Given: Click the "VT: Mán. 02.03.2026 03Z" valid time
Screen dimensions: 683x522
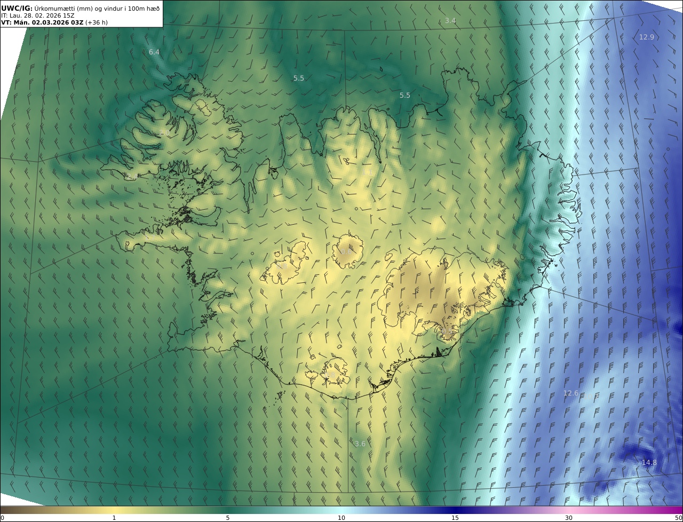Looking at the screenshot, I should pyautogui.click(x=42, y=22).
